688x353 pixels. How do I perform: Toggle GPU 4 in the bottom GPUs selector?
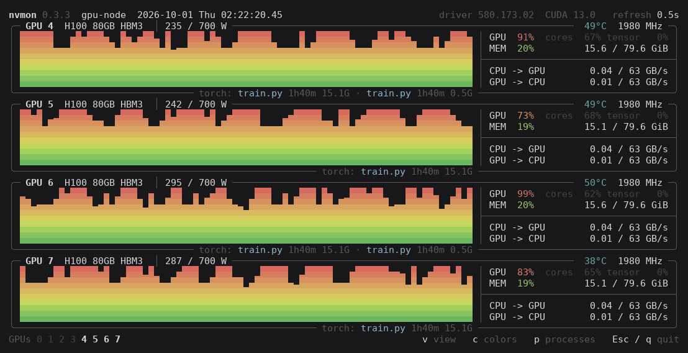coord(84,339)
